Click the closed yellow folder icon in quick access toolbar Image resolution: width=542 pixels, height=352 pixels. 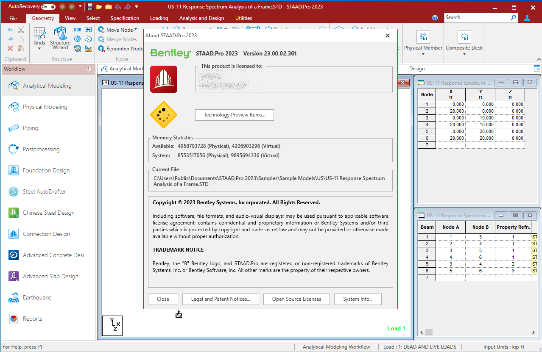[109, 7]
